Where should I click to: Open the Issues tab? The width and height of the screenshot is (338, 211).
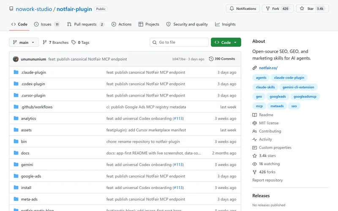(47, 24)
